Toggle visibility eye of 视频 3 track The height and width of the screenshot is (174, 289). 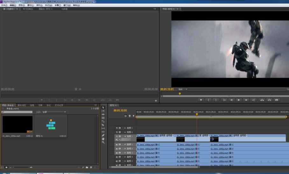[x=117, y=128]
